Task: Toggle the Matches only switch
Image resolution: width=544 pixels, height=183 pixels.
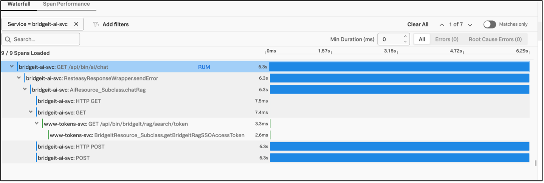Action: point(490,24)
